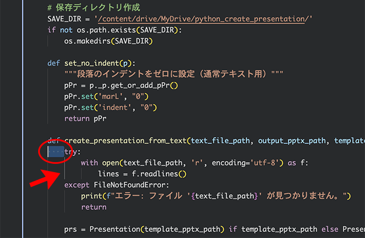Click the return pPr statement
Image resolution: width=365 pixels, height=238 pixels.
(x=85, y=118)
